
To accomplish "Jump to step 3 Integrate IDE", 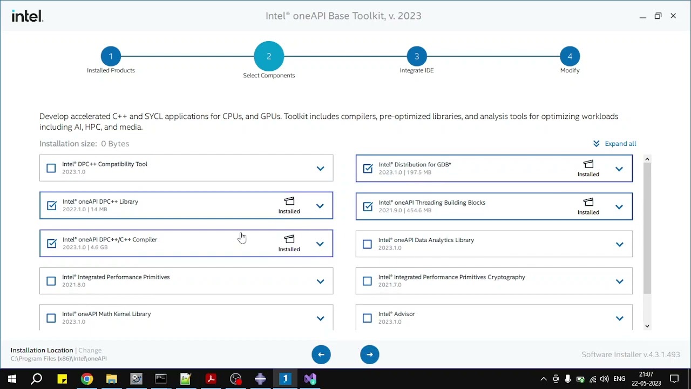I will tap(417, 56).
